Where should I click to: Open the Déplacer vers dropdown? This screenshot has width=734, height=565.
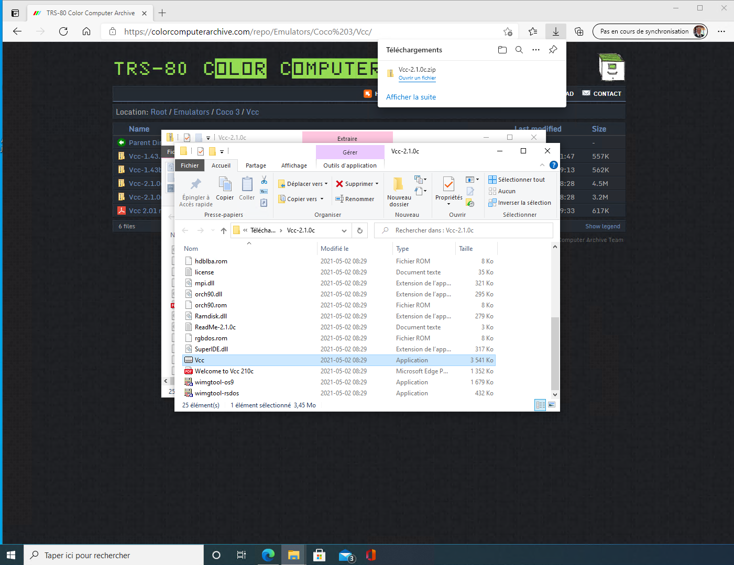point(303,184)
